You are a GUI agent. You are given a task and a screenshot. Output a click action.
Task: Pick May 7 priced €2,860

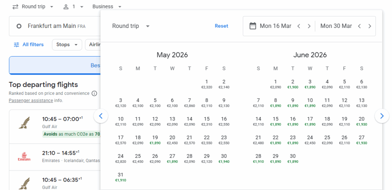coord(189,102)
